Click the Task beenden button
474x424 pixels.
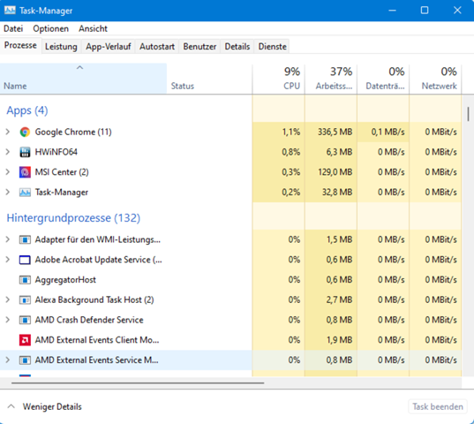(438, 406)
